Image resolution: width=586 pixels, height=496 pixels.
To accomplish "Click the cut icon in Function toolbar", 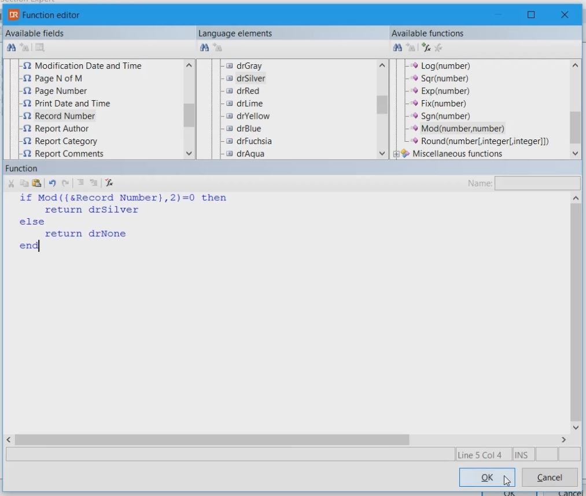I will click(11, 183).
